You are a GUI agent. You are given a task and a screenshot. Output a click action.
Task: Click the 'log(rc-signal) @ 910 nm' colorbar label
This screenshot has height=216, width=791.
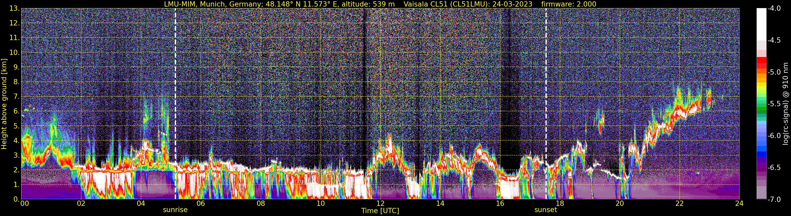point(786,104)
